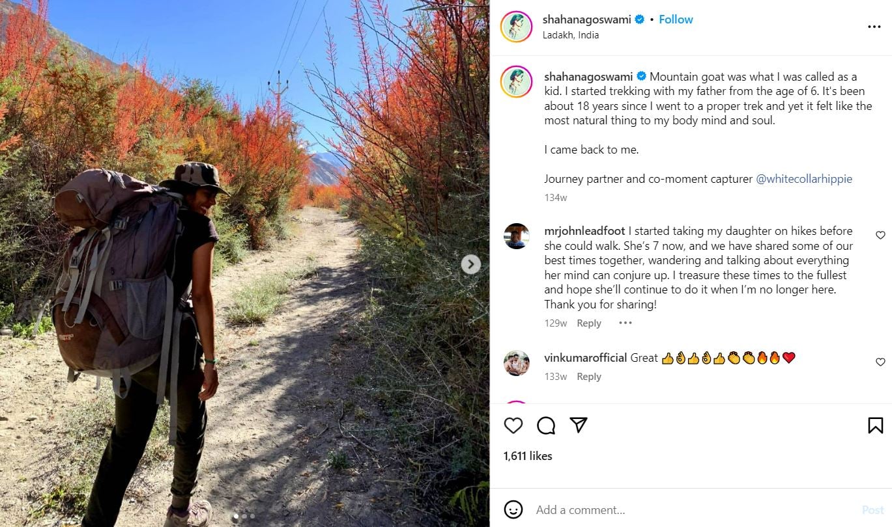The height and width of the screenshot is (527, 892).
Task: Click in the Add a comment field
Action: pyautogui.click(x=684, y=510)
